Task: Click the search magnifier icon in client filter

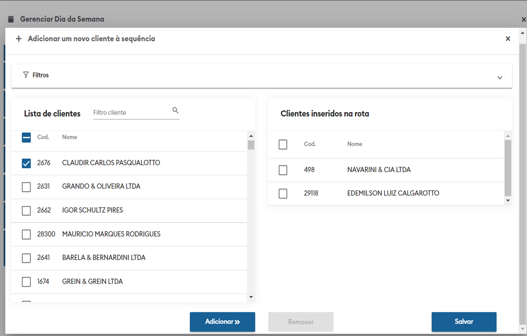Action: click(x=175, y=110)
